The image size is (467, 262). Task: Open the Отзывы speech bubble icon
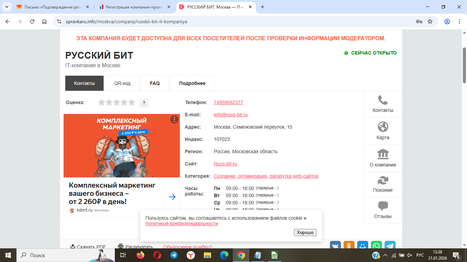[383, 206]
